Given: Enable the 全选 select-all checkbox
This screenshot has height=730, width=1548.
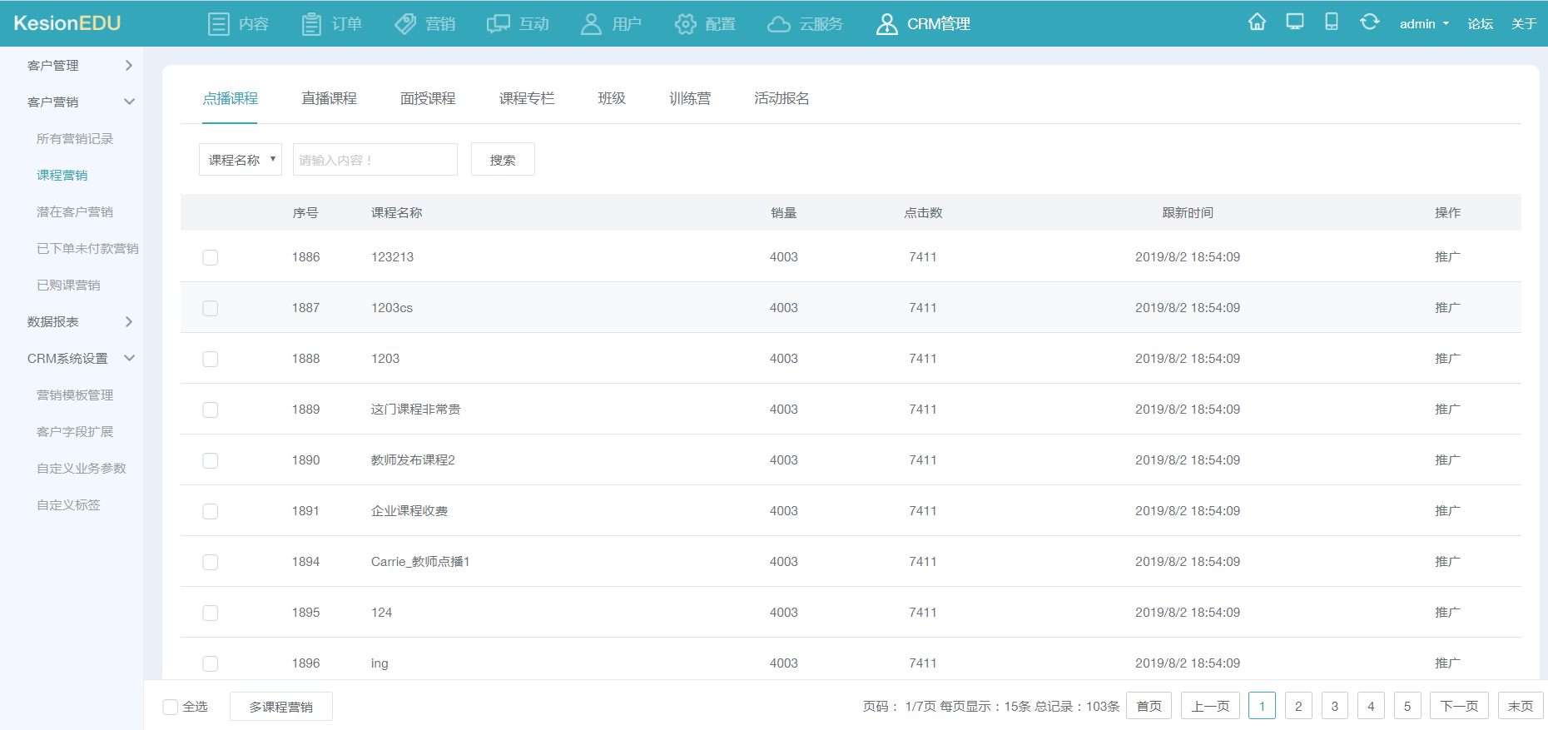Looking at the screenshot, I should click(171, 707).
